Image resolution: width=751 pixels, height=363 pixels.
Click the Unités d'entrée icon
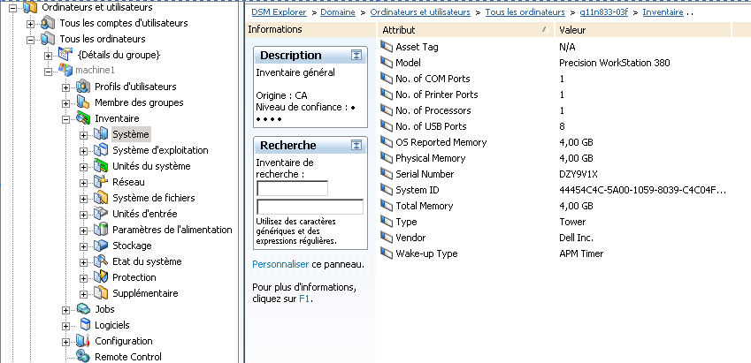101,214
